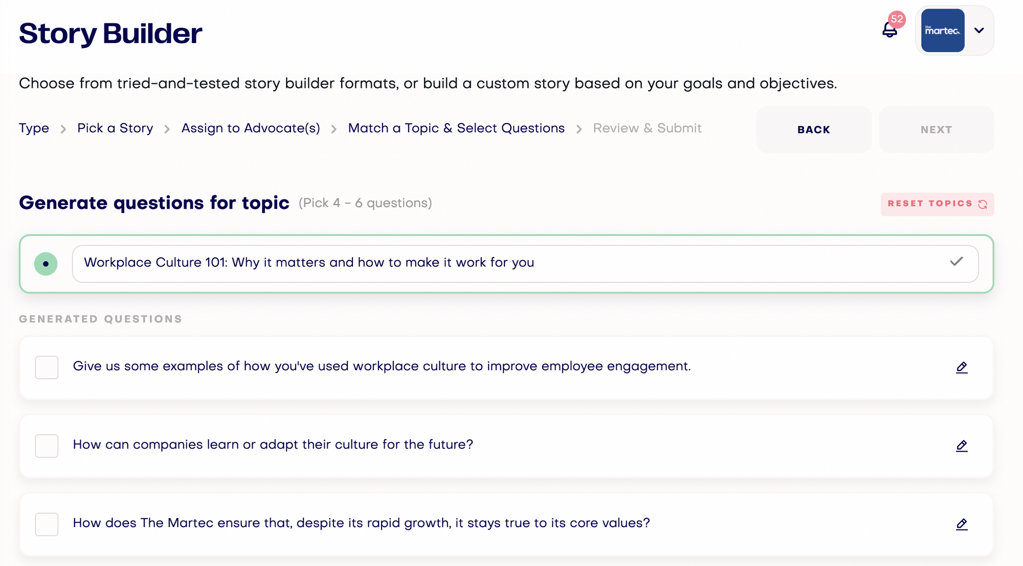This screenshot has height=566, width=1023.
Task: Edit the 'adapt their culture' question
Action: [962, 446]
